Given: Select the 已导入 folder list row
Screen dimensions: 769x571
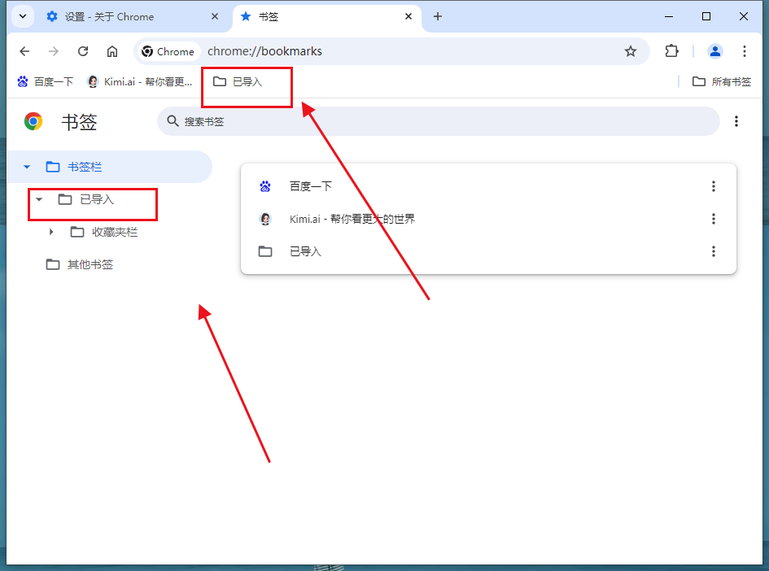Looking at the screenshot, I should (x=488, y=251).
